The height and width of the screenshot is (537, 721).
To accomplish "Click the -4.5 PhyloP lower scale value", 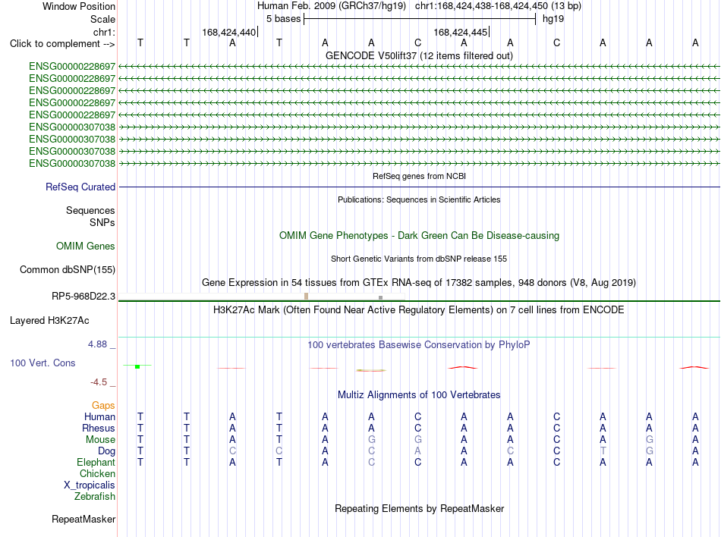I will (99, 382).
